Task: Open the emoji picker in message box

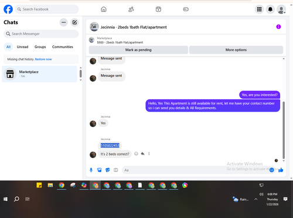Action: pos(271,170)
